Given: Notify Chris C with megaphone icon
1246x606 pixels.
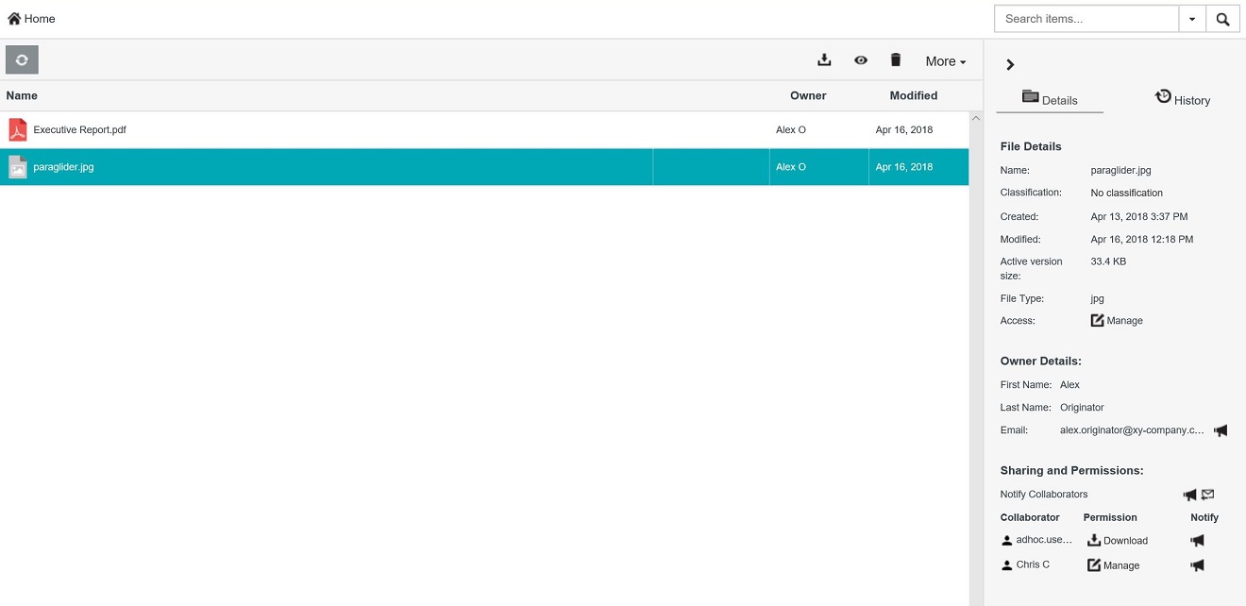Looking at the screenshot, I should tap(1197, 565).
